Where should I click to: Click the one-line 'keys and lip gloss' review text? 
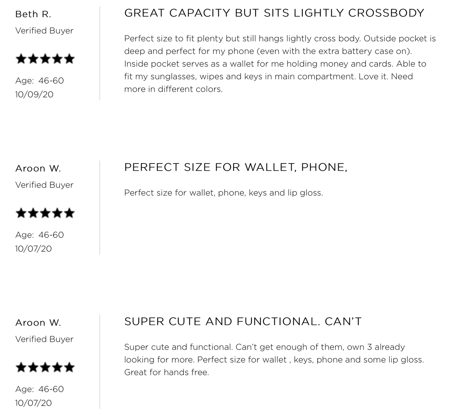coord(223,193)
